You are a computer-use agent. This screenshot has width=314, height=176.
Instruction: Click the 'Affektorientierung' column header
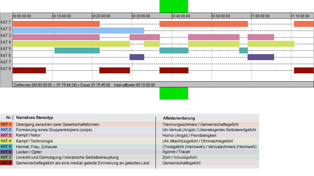tap(179, 118)
